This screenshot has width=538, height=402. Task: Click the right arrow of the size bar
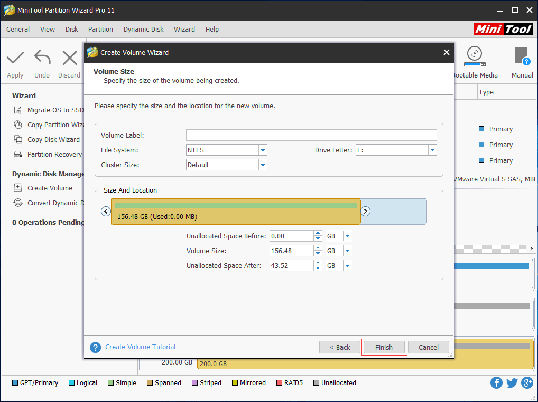tap(365, 211)
